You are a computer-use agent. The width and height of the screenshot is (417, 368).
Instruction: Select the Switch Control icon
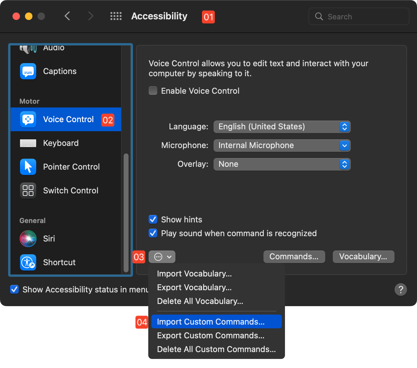click(28, 191)
